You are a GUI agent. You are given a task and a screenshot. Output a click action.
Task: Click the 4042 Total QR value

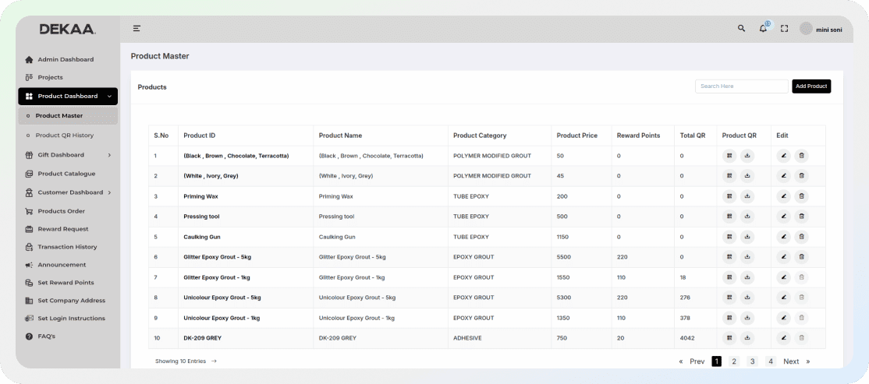click(687, 338)
